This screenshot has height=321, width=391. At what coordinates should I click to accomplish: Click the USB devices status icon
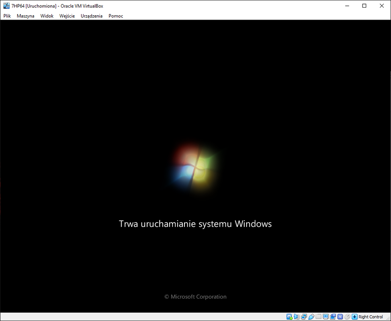click(x=311, y=317)
